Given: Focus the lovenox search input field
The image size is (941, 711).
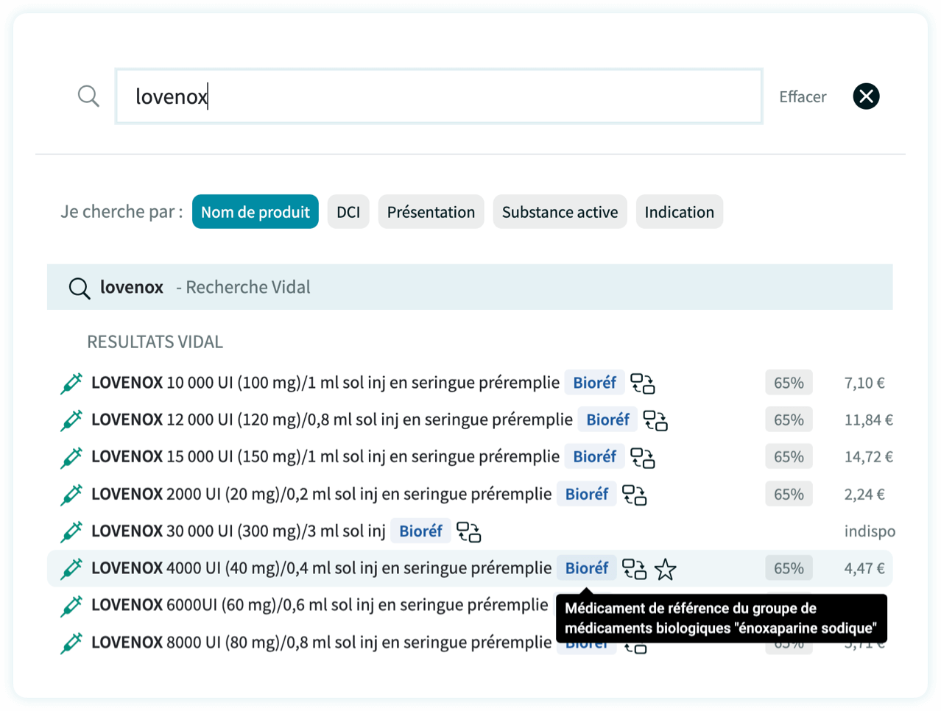Looking at the screenshot, I should click(x=439, y=96).
